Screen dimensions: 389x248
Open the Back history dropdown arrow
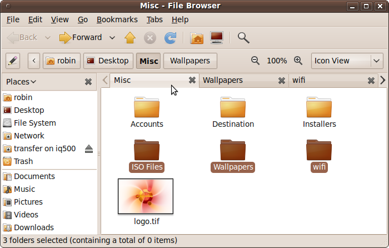tap(48, 38)
